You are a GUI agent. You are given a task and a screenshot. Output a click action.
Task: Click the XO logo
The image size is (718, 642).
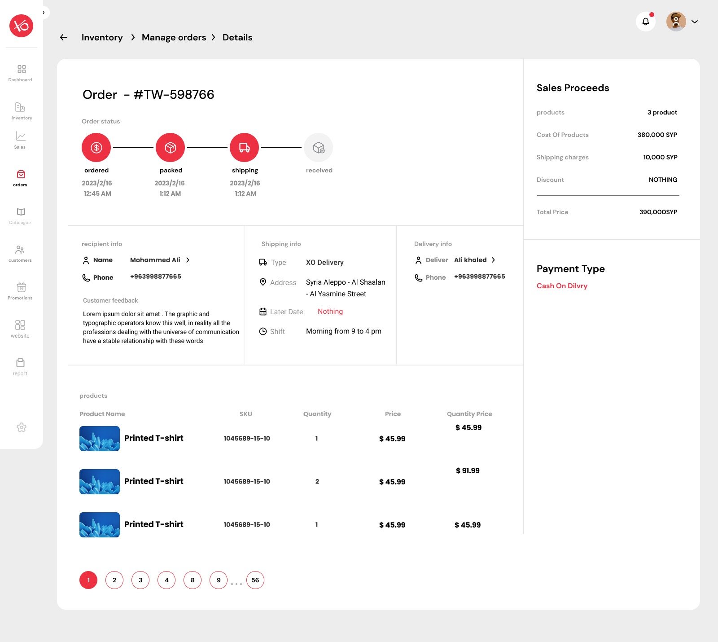point(21,26)
